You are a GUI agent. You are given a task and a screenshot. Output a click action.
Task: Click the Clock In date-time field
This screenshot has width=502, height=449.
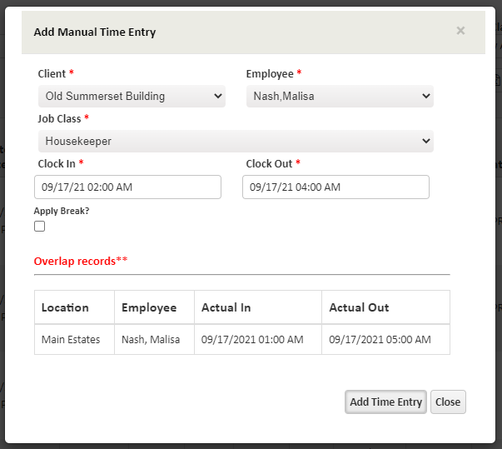point(127,187)
